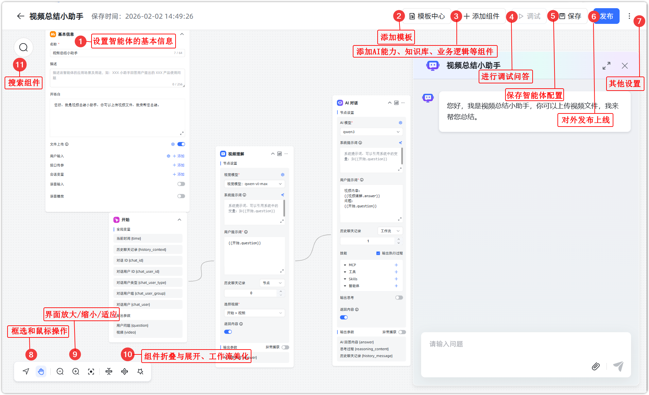Open the 模板中心 menu item
649x395 pixels.
point(427,16)
